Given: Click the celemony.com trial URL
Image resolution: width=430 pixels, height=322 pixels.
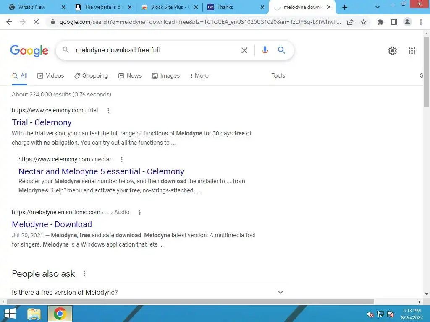Looking at the screenshot, I should [55, 110].
